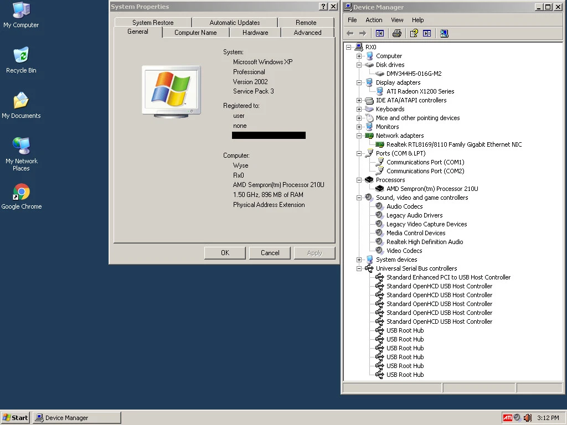Click the ATI tray icon
The height and width of the screenshot is (425, 567).
[x=507, y=418]
